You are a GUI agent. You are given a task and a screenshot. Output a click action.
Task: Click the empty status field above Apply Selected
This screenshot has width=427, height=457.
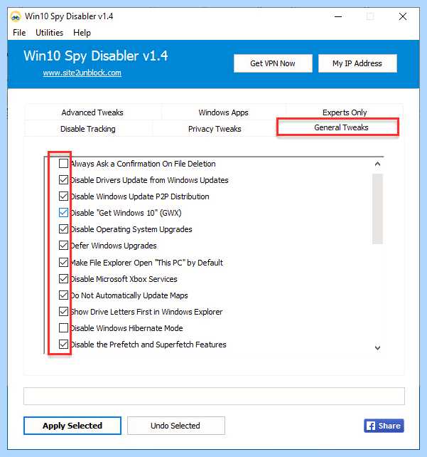214,396
